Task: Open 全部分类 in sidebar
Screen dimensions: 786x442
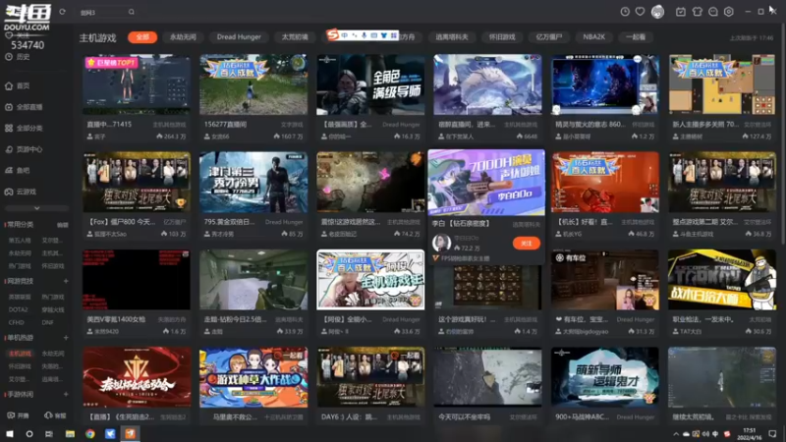Action: coord(24,129)
